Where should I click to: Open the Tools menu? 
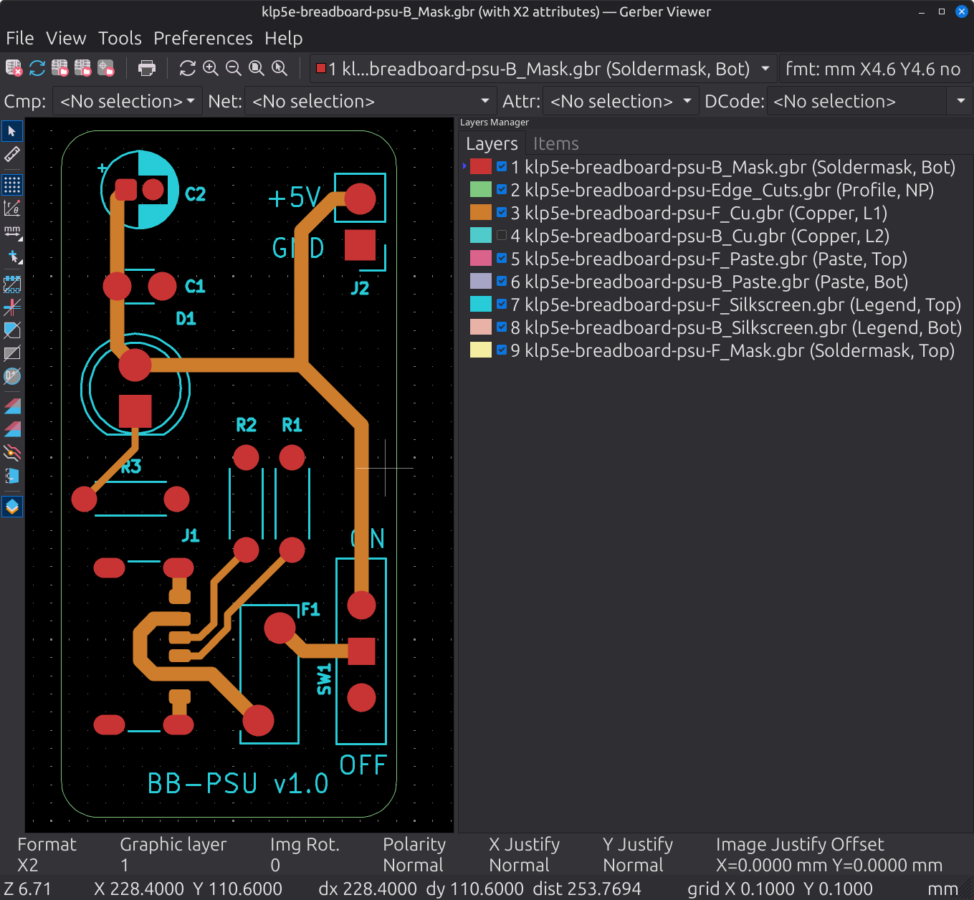(x=120, y=38)
